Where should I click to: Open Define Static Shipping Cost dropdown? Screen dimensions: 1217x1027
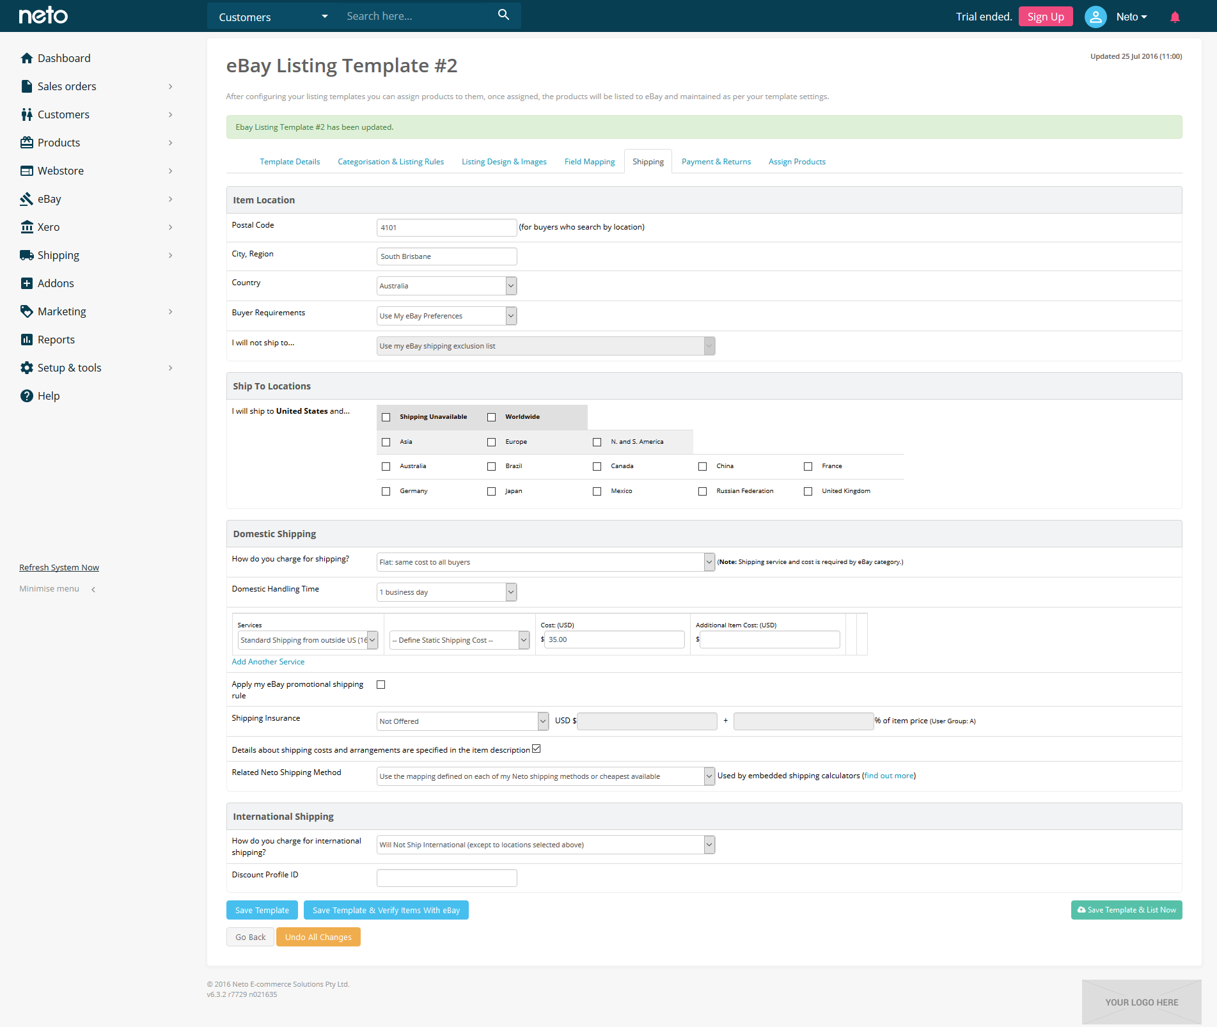tap(460, 640)
